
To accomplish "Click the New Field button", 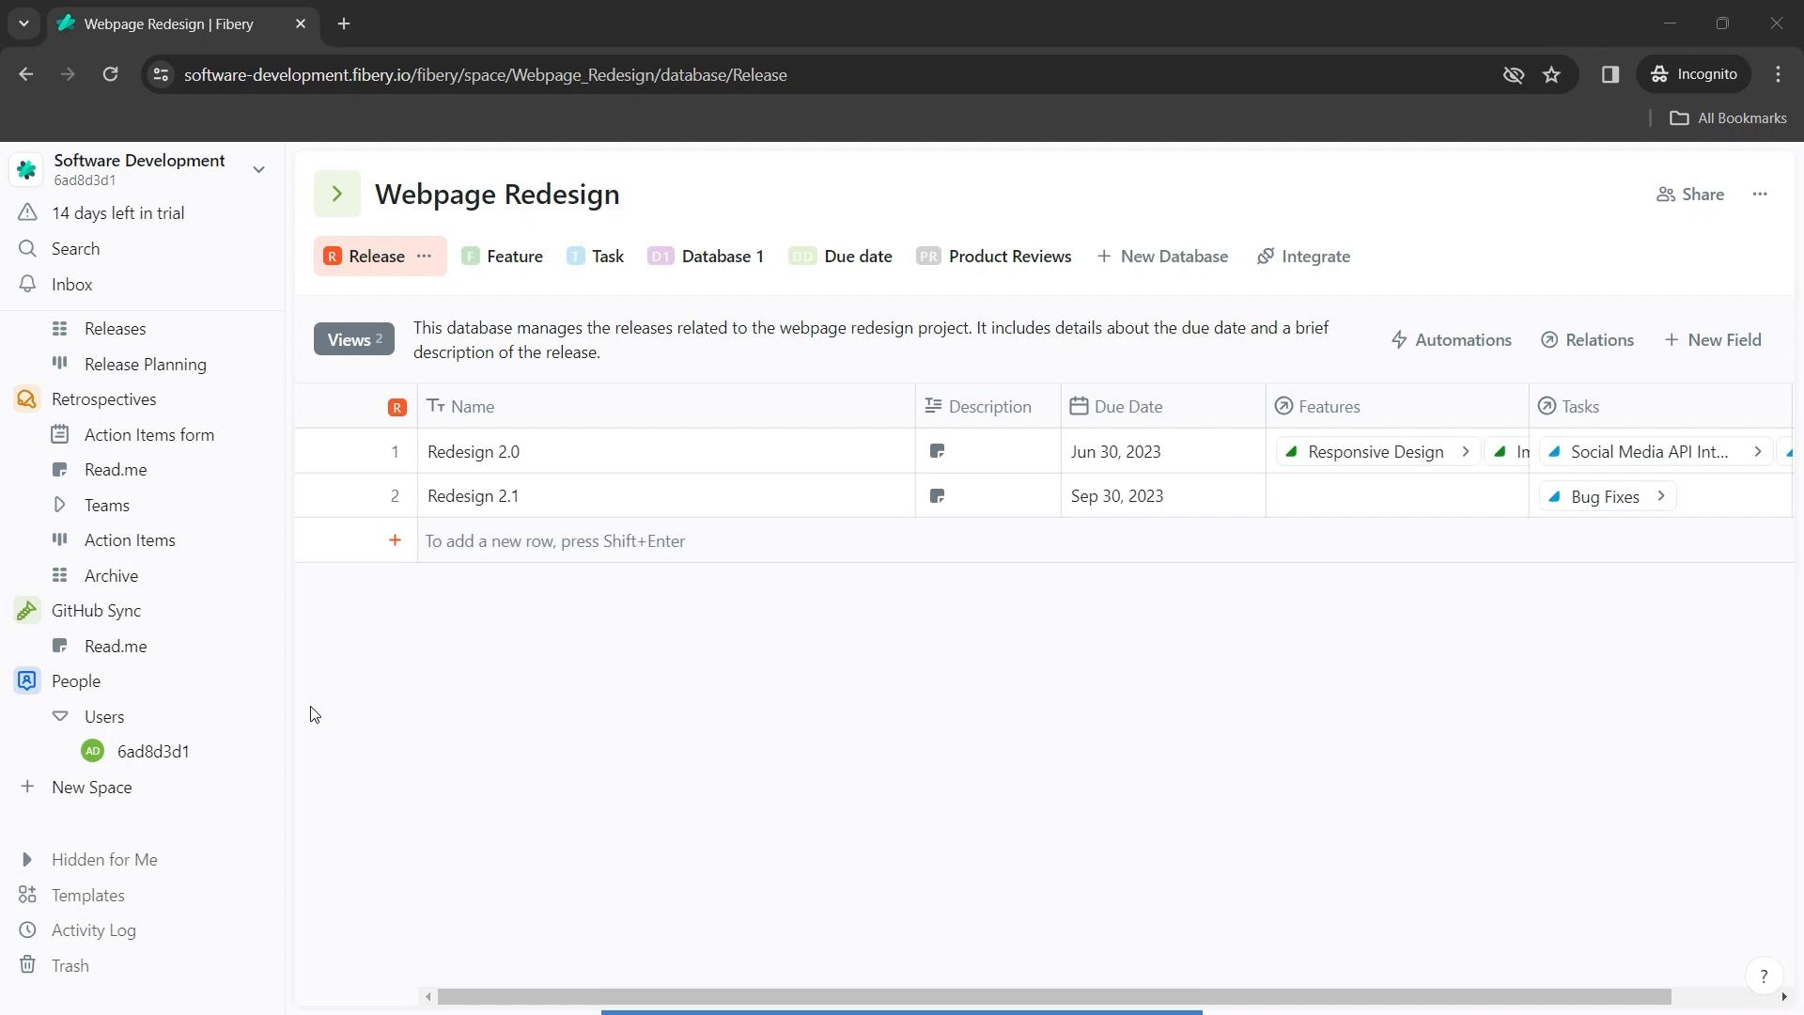I will pos(1721,339).
